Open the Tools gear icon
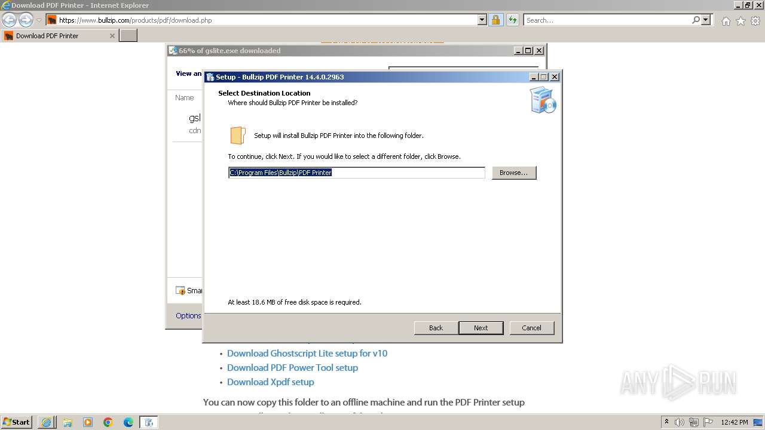Screen dimensions: 765x430 755,21
